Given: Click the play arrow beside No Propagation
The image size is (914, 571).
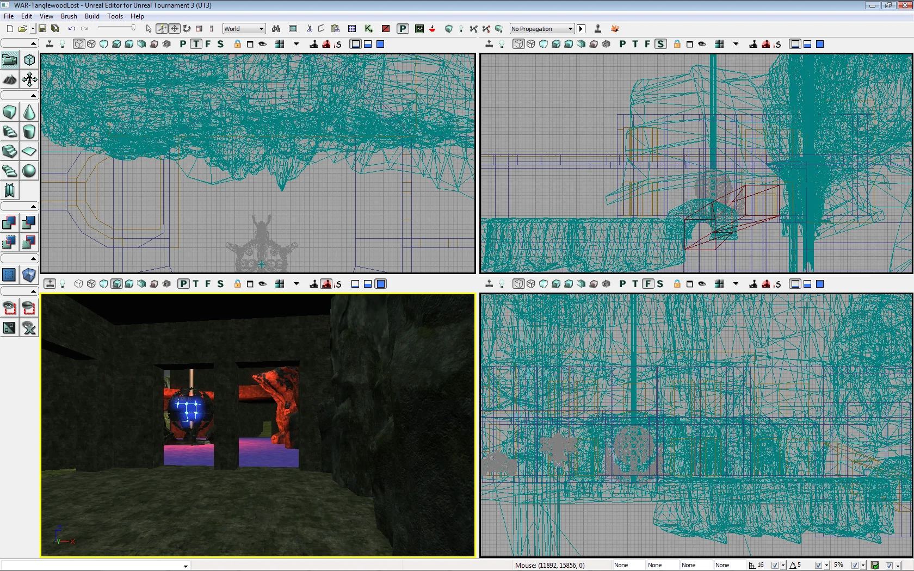Looking at the screenshot, I should pos(581,29).
